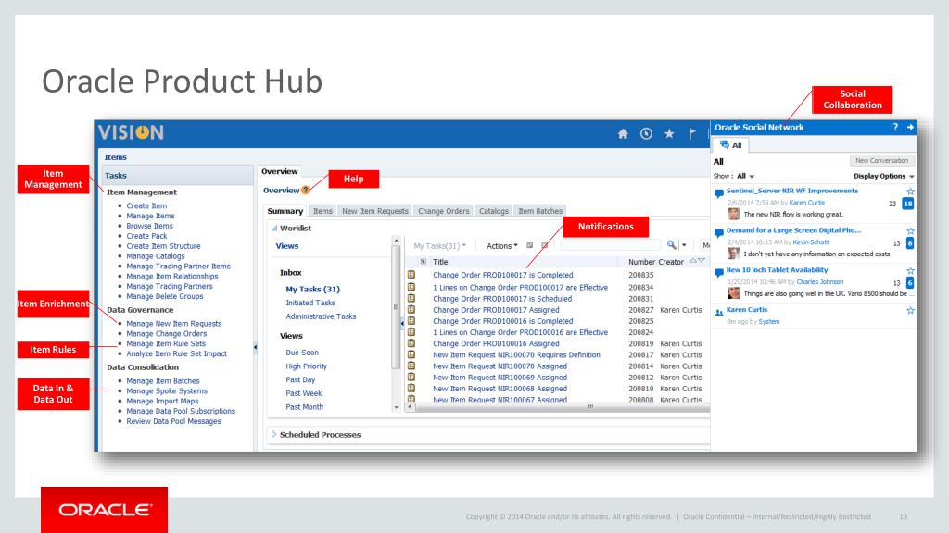
Task: Star the Demand for a Large Screen conversation
Action: click(910, 230)
